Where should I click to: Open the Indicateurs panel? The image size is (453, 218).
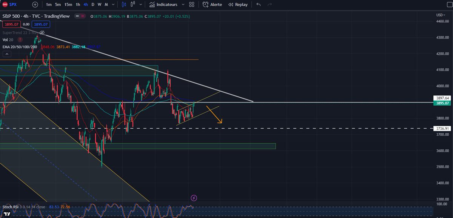click(x=165, y=4)
